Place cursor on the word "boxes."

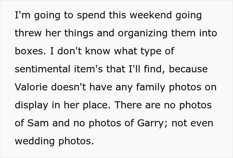point(31,51)
